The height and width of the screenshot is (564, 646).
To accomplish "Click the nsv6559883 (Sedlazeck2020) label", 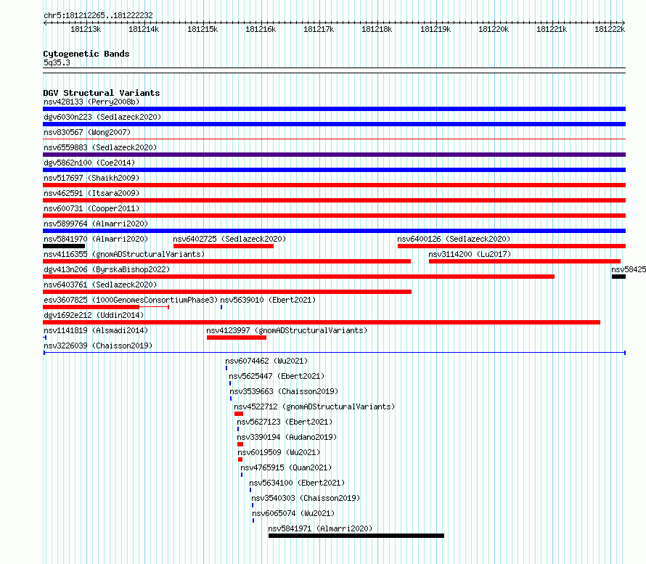I will pyautogui.click(x=100, y=147).
